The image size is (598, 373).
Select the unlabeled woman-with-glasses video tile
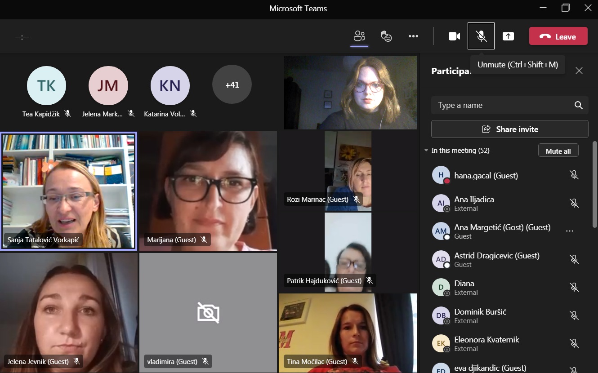tap(350, 93)
